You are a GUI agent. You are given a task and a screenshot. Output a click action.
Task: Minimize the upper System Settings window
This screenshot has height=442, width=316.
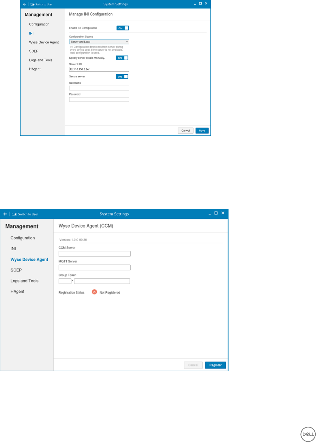pos(195,4)
